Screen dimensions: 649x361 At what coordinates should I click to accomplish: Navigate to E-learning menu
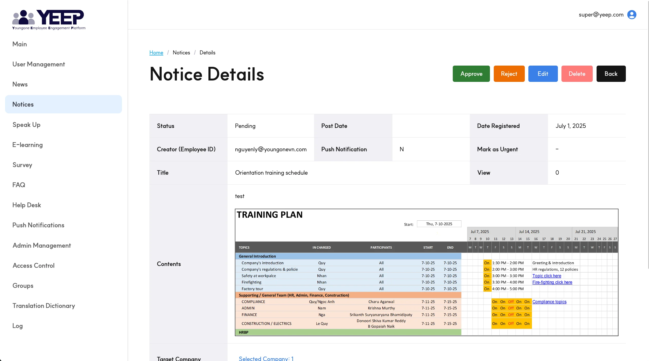pyautogui.click(x=27, y=145)
